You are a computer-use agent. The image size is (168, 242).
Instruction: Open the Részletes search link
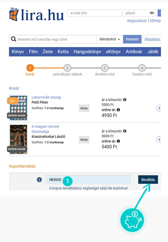tap(153, 39)
